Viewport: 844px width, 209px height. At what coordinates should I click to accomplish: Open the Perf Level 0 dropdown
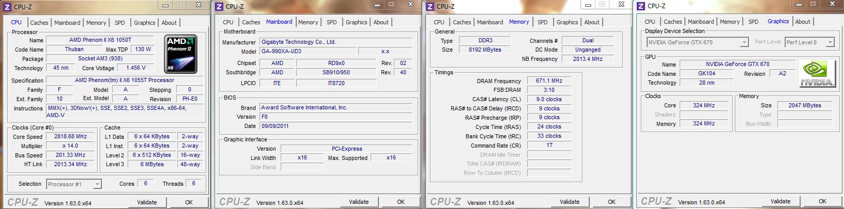coord(809,42)
